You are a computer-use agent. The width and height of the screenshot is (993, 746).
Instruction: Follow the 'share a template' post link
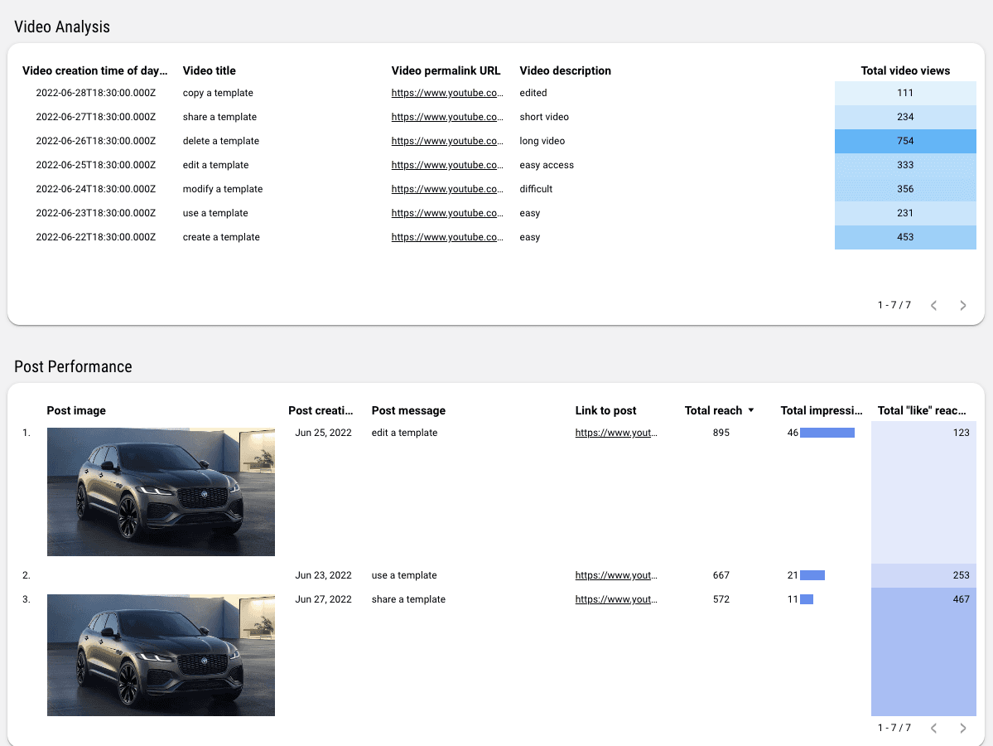(616, 598)
